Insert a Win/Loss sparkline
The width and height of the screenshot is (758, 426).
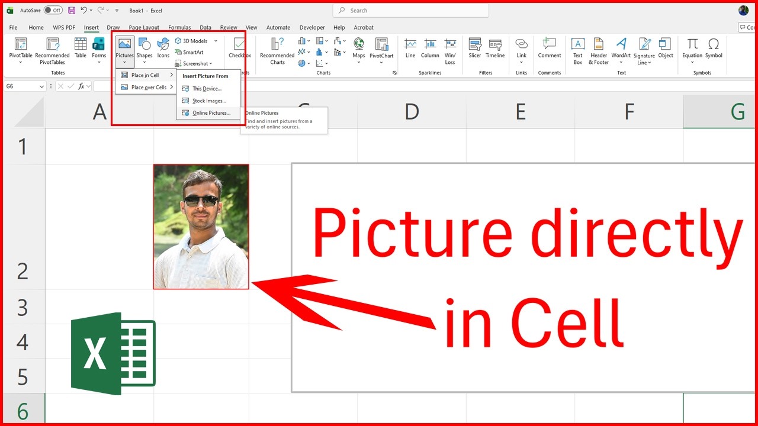(x=450, y=51)
